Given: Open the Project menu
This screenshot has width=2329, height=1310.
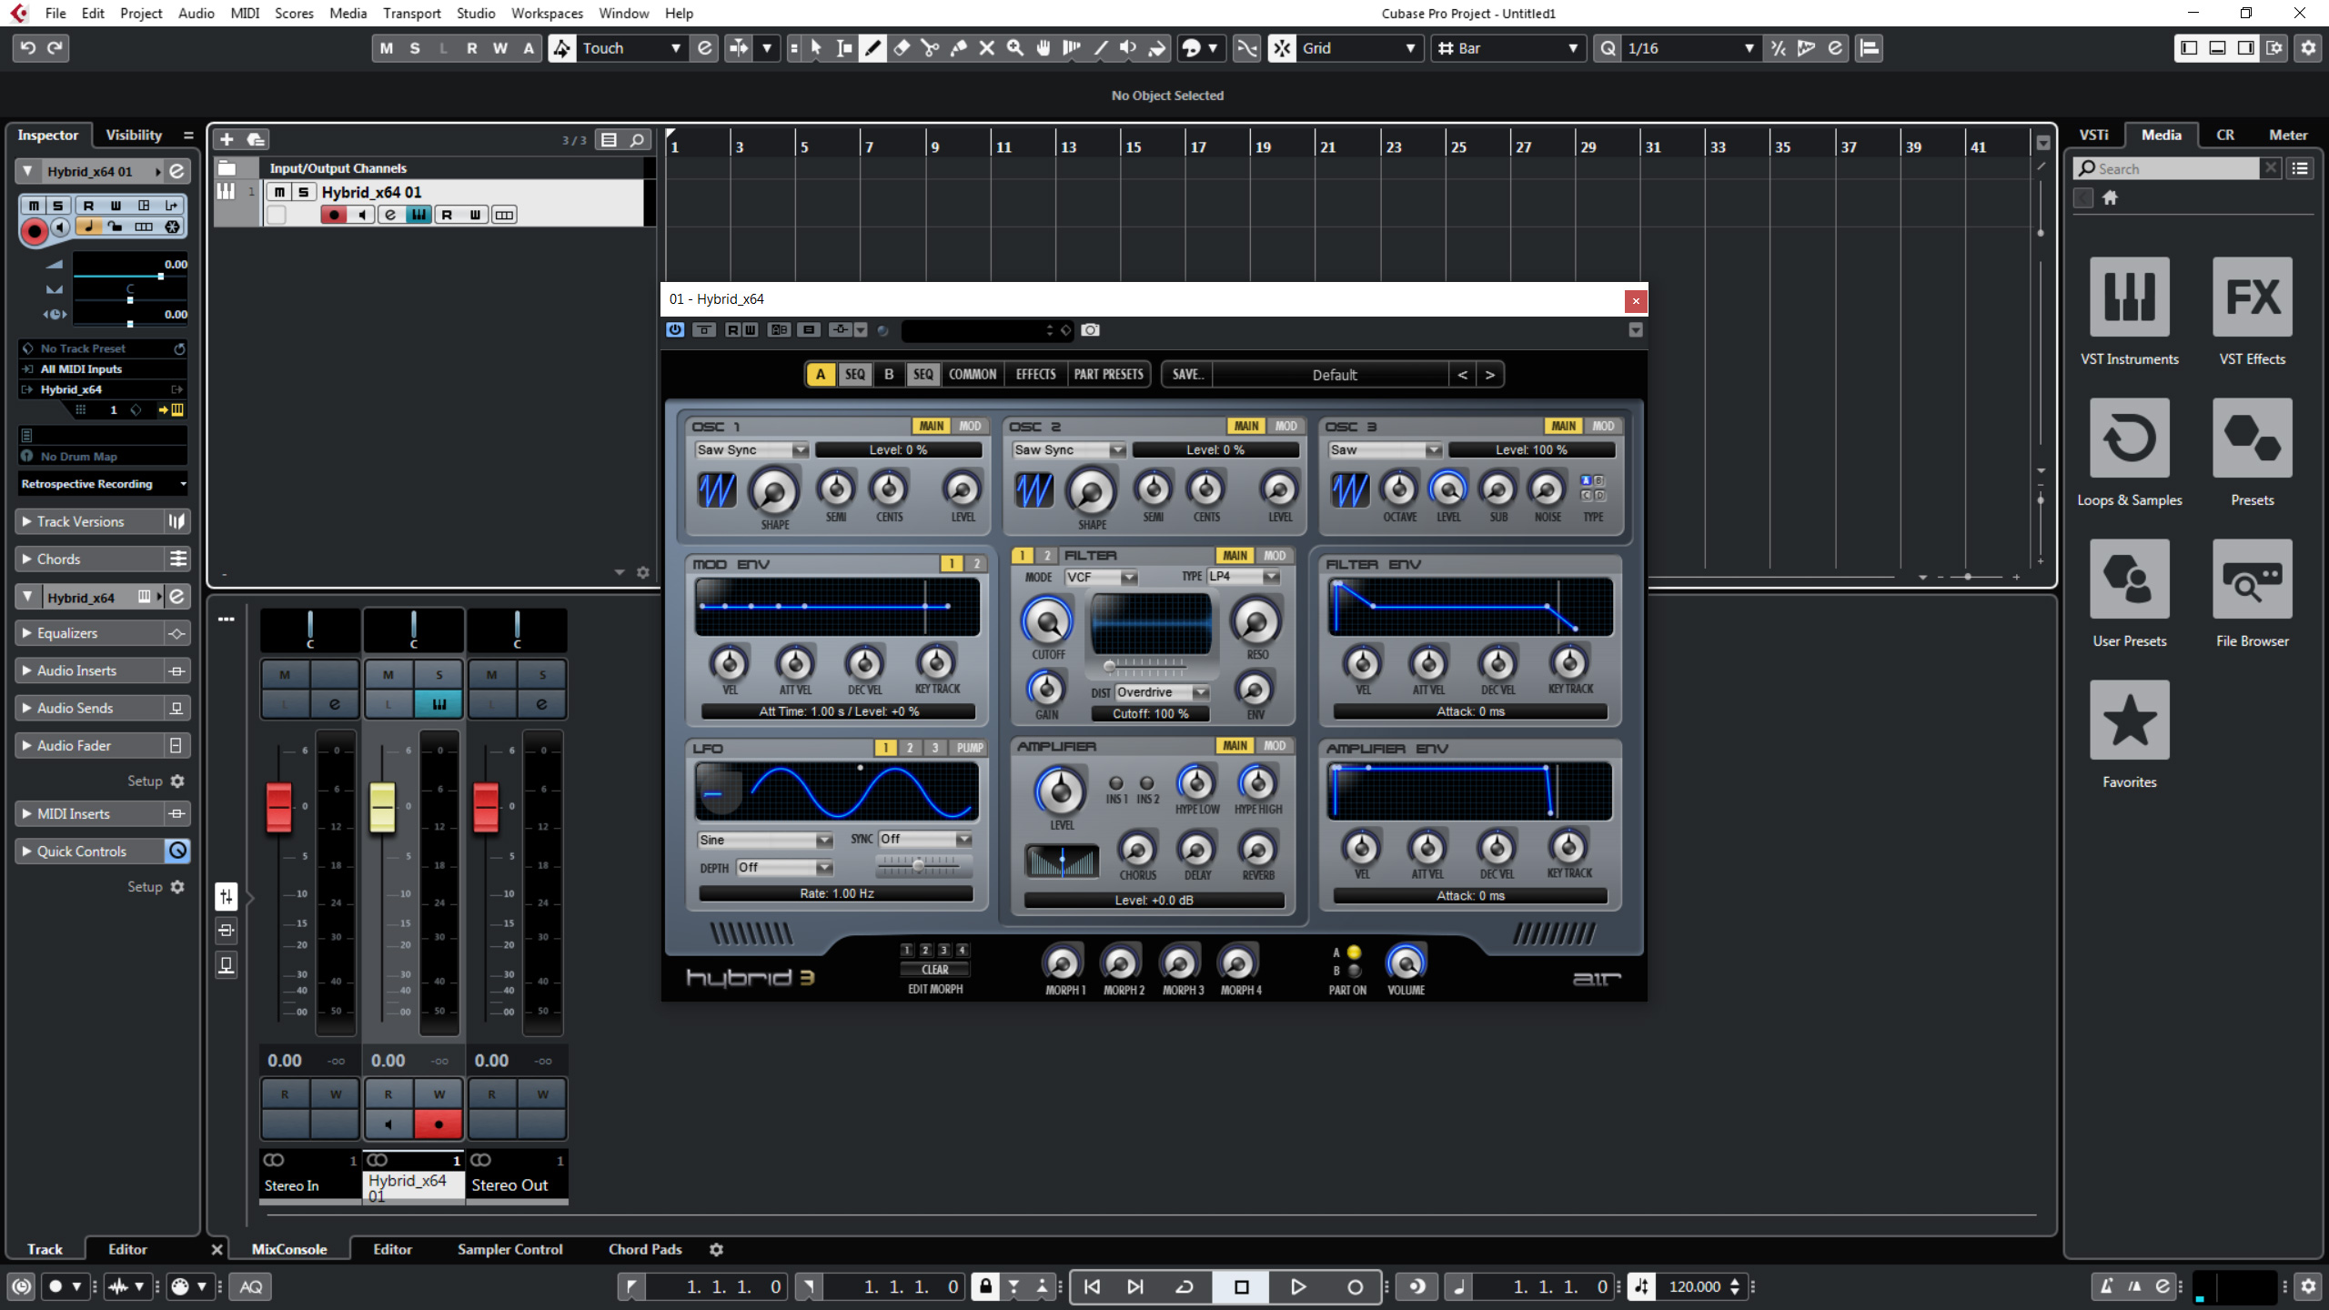Looking at the screenshot, I should [x=141, y=14].
